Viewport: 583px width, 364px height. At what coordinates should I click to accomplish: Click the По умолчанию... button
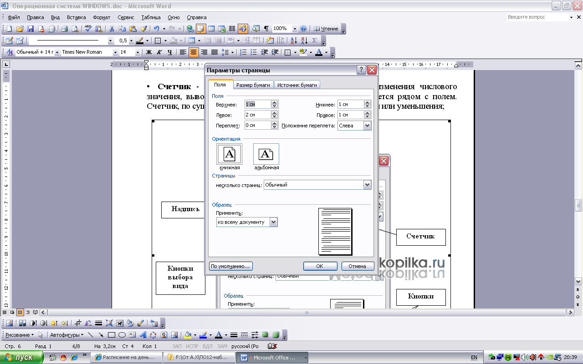pyautogui.click(x=231, y=266)
